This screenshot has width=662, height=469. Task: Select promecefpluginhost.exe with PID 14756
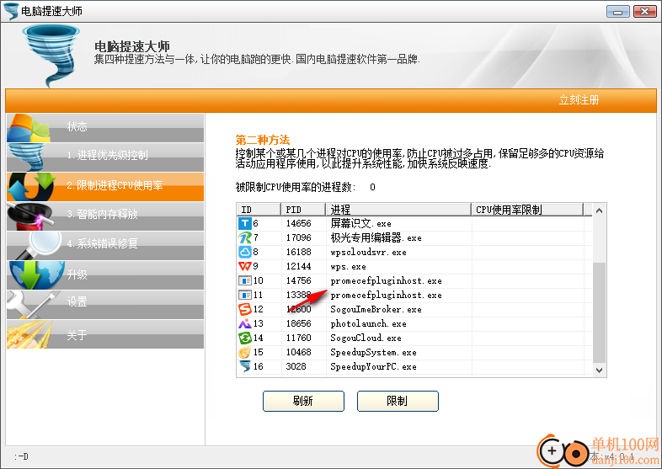(386, 280)
